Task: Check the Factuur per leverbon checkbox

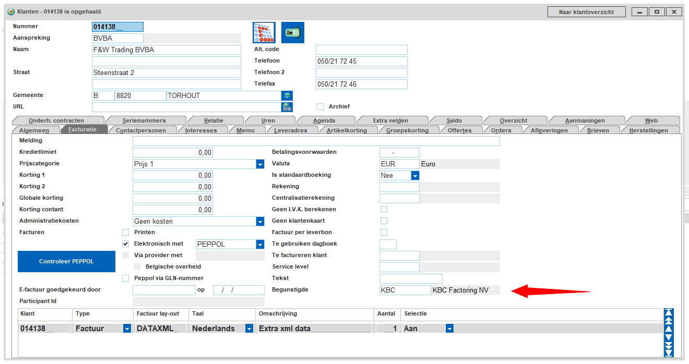Action: 384,232
